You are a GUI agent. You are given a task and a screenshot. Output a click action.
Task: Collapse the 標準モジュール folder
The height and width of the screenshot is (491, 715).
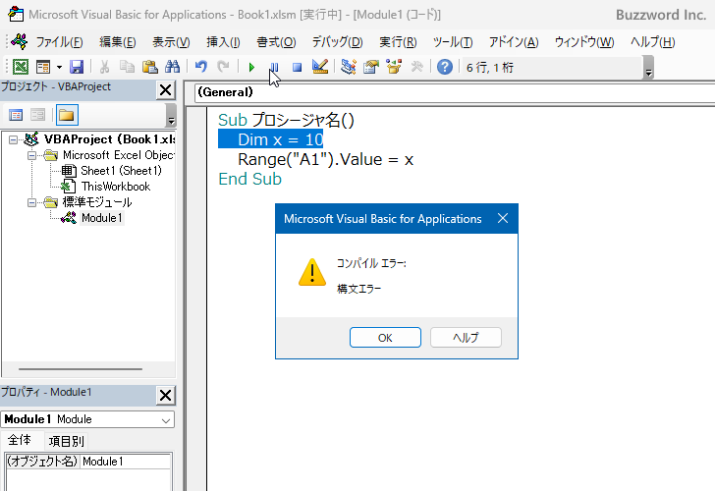click(x=31, y=202)
